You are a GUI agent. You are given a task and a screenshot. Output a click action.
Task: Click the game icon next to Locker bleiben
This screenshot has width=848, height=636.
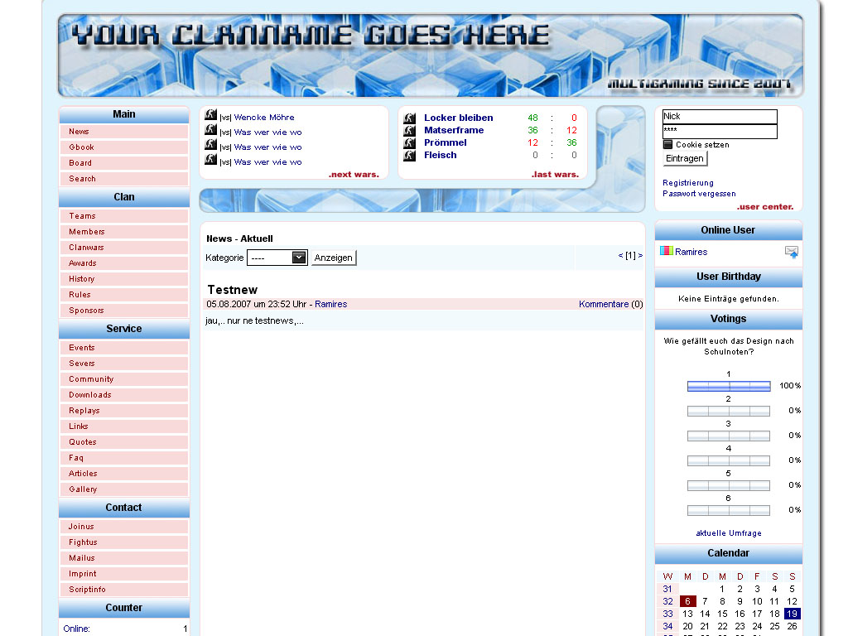(409, 118)
